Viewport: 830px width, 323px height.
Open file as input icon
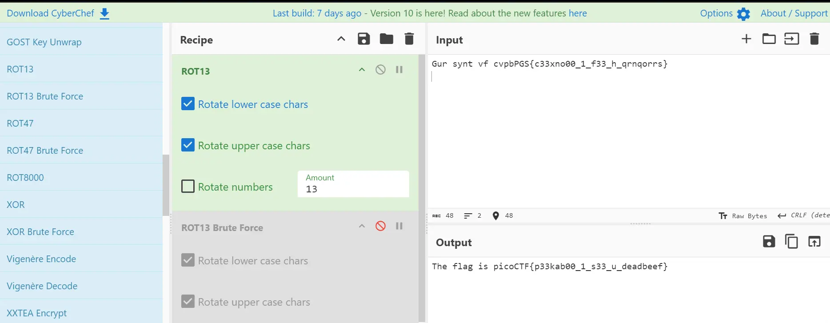coord(792,39)
